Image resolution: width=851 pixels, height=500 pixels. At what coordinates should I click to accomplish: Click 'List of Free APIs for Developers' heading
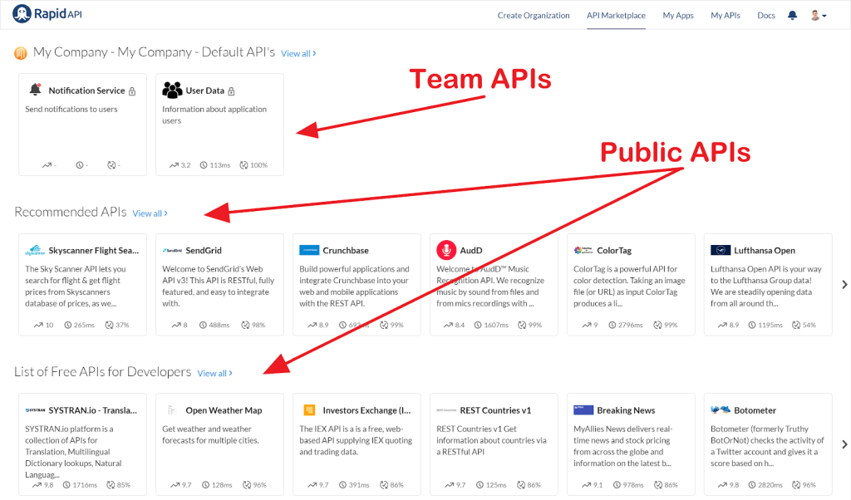point(102,372)
